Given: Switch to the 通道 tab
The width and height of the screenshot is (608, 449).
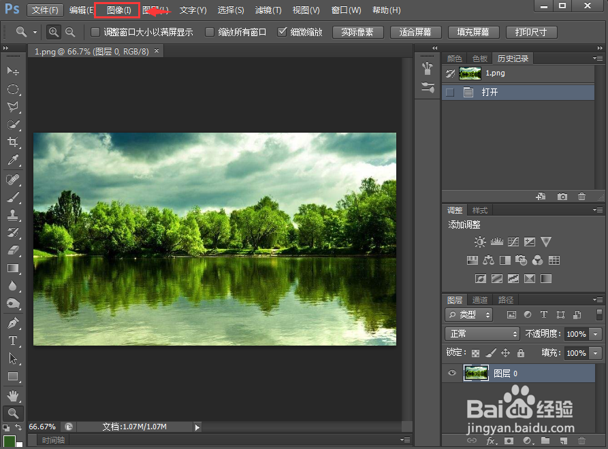Looking at the screenshot, I should [479, 300].
